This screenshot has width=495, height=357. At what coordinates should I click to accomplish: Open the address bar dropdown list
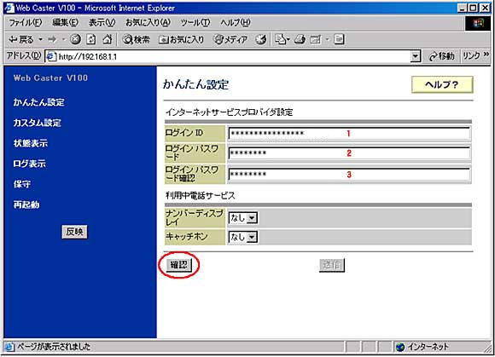pyautogui.click(x=416, y=57)
